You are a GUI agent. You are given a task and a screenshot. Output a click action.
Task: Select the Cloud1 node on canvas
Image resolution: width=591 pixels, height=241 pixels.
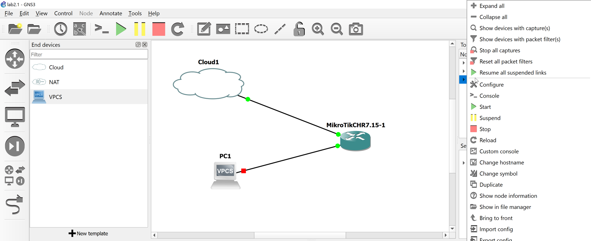click(x=209, y=84)
